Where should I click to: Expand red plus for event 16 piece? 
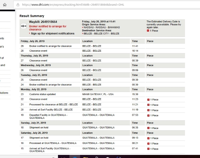[148, 144]
